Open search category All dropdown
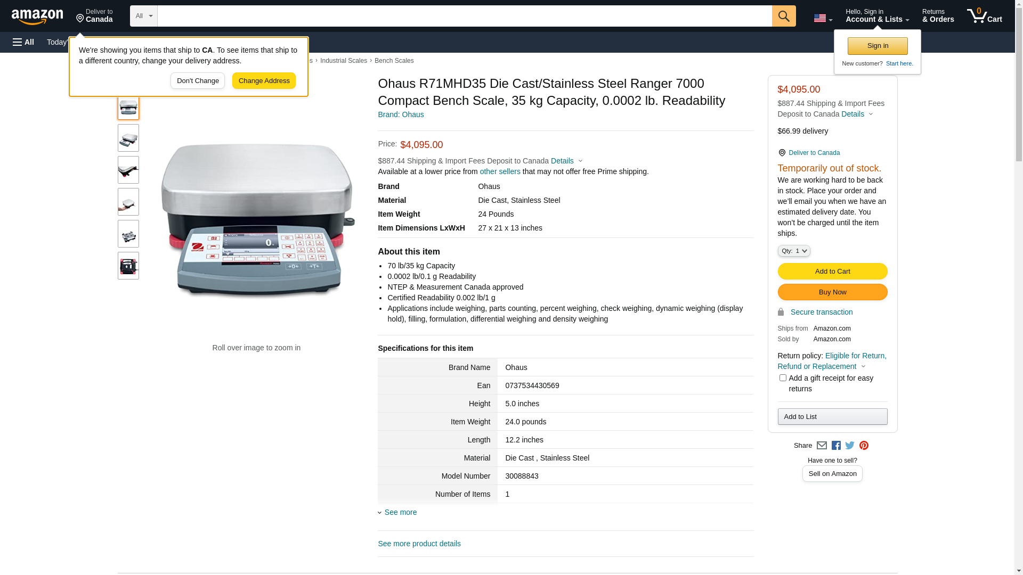The height and width of the screenshot is (575, 1023). [x=143, y=16]
